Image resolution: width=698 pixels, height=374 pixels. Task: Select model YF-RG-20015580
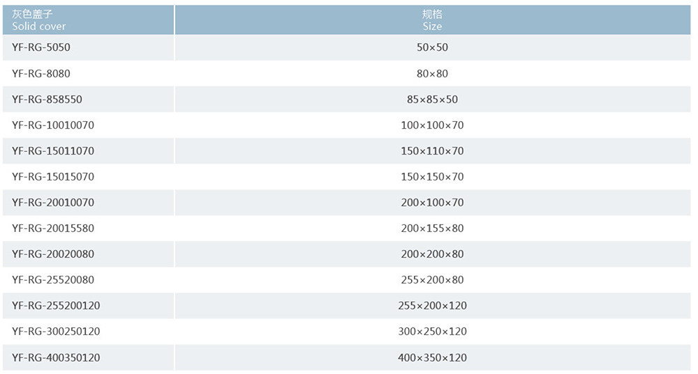pyautogui.click(x=88, y=228)
